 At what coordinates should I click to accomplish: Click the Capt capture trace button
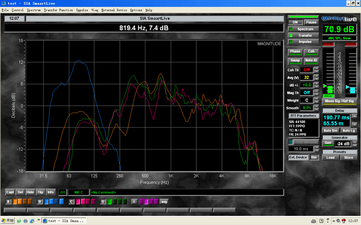pyautogui.click(x=10, y=192)
